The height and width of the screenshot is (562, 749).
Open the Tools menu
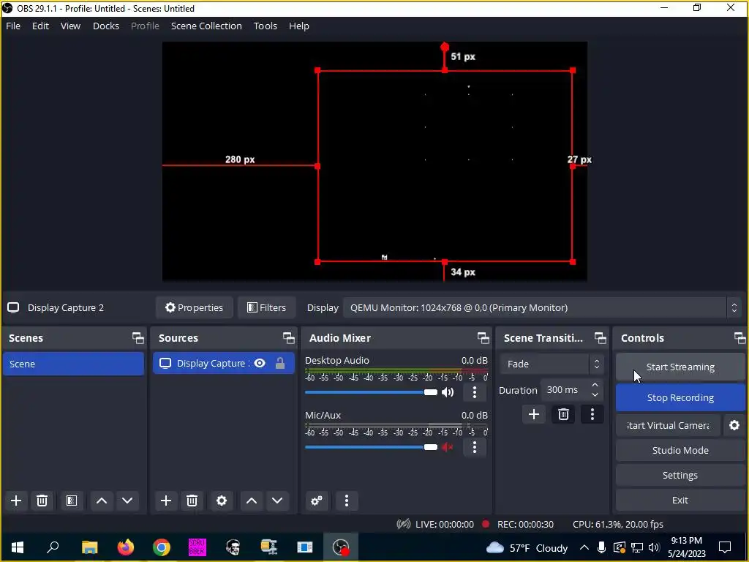click(x=265, y=26)
